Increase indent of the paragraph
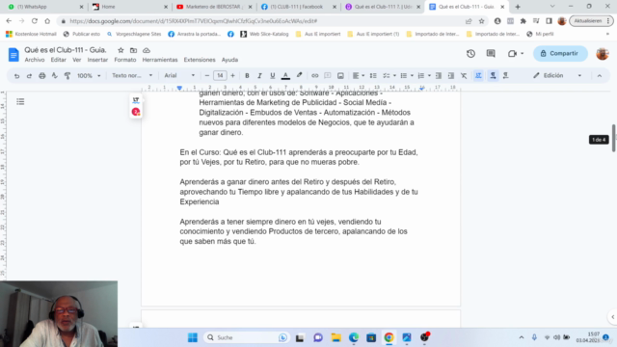 pos(451,75)
